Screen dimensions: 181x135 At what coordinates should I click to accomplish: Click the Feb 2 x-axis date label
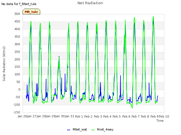click(89, 116)
